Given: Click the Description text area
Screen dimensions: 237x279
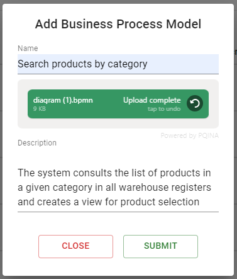Looking at the screenshot, I should coord(118,187).
